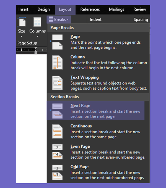Click the Breaks icon in ribbon
This screenshot has width=166, height=188.
[x=51, y=19]
